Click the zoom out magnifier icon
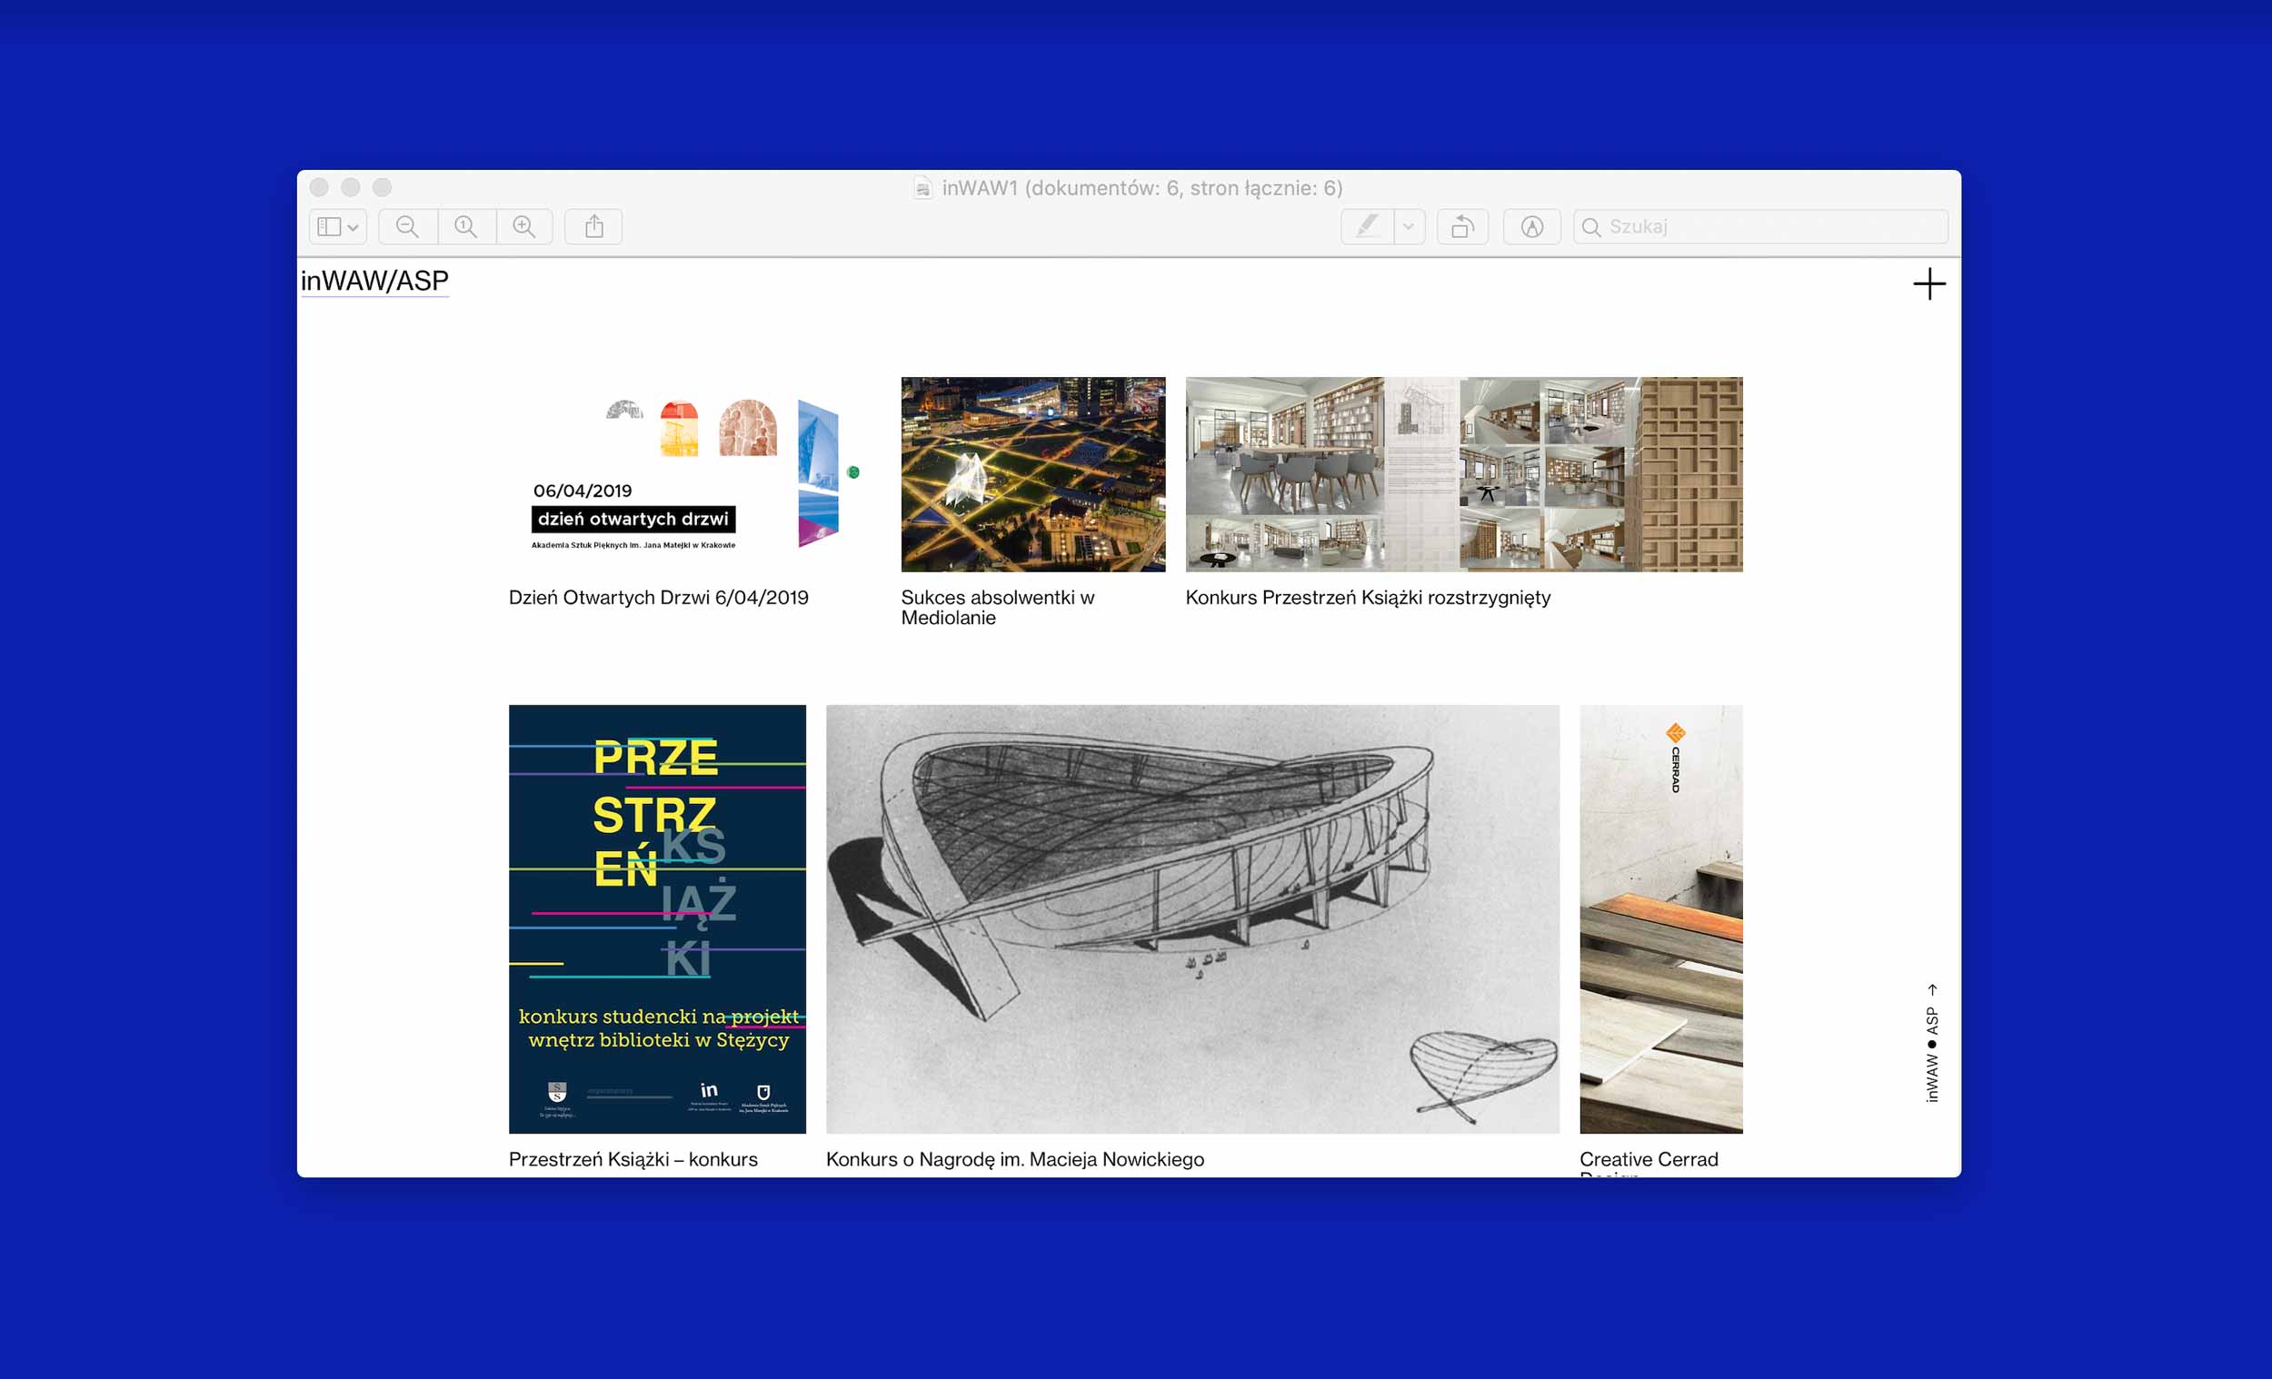 pyautogui.click(x=406, y=227)
